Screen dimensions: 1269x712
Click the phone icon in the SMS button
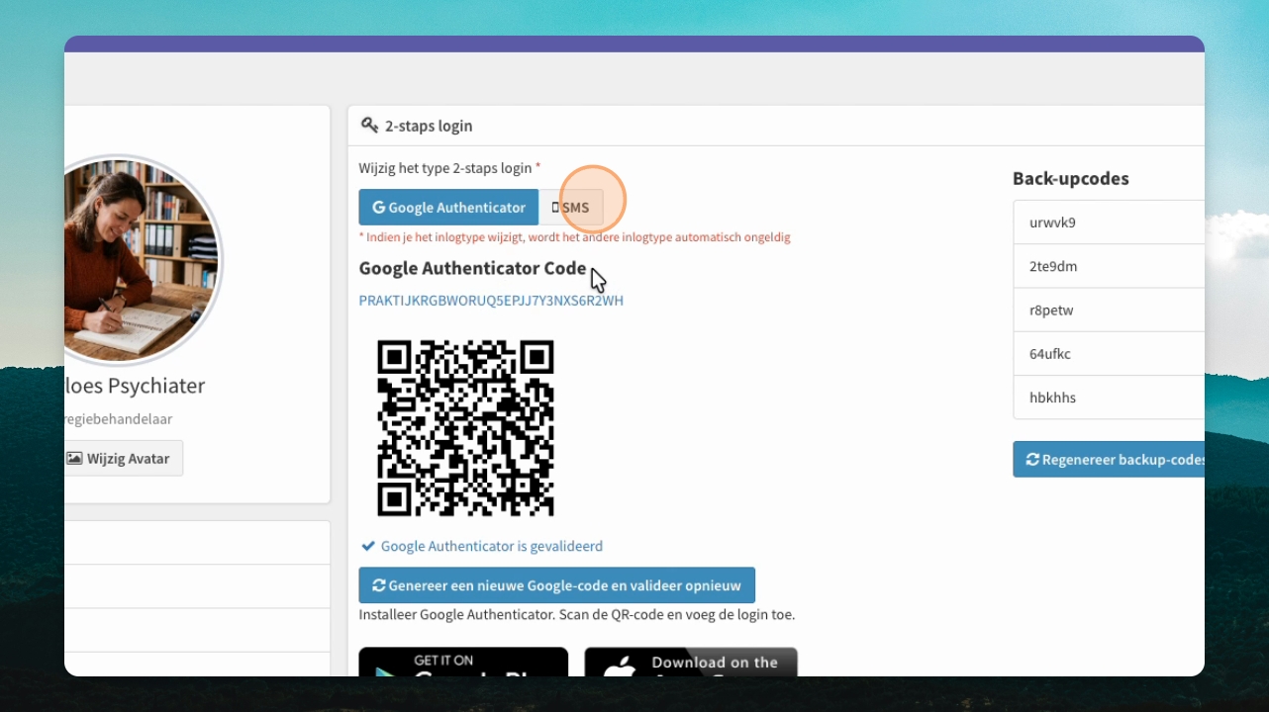pos(555,208)
